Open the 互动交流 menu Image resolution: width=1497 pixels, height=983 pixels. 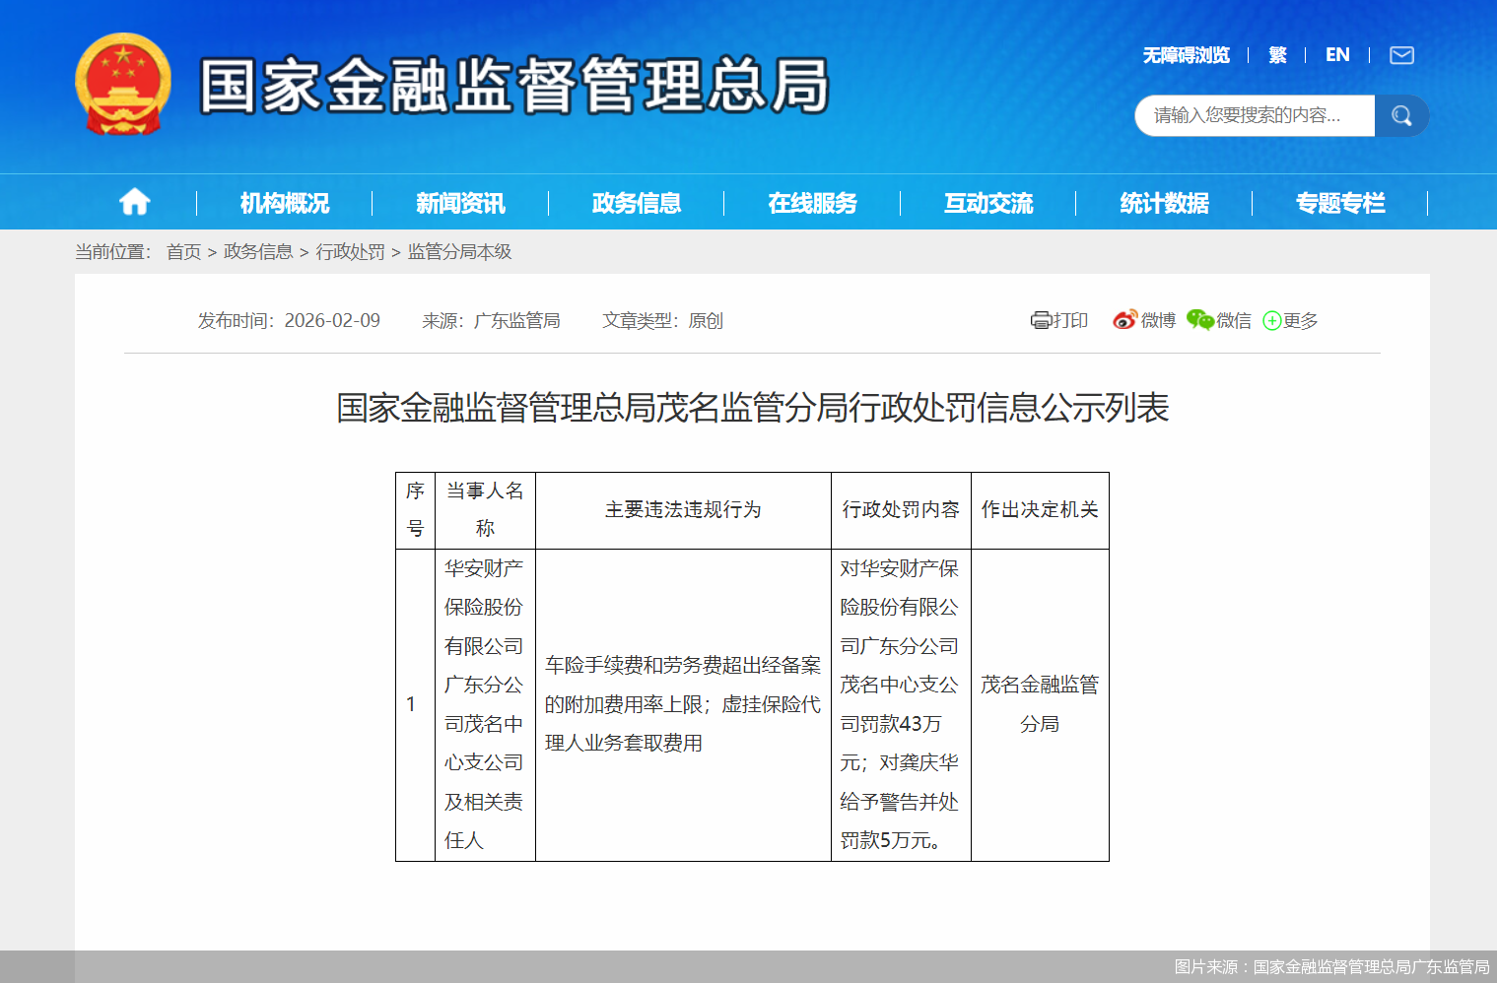989,203
